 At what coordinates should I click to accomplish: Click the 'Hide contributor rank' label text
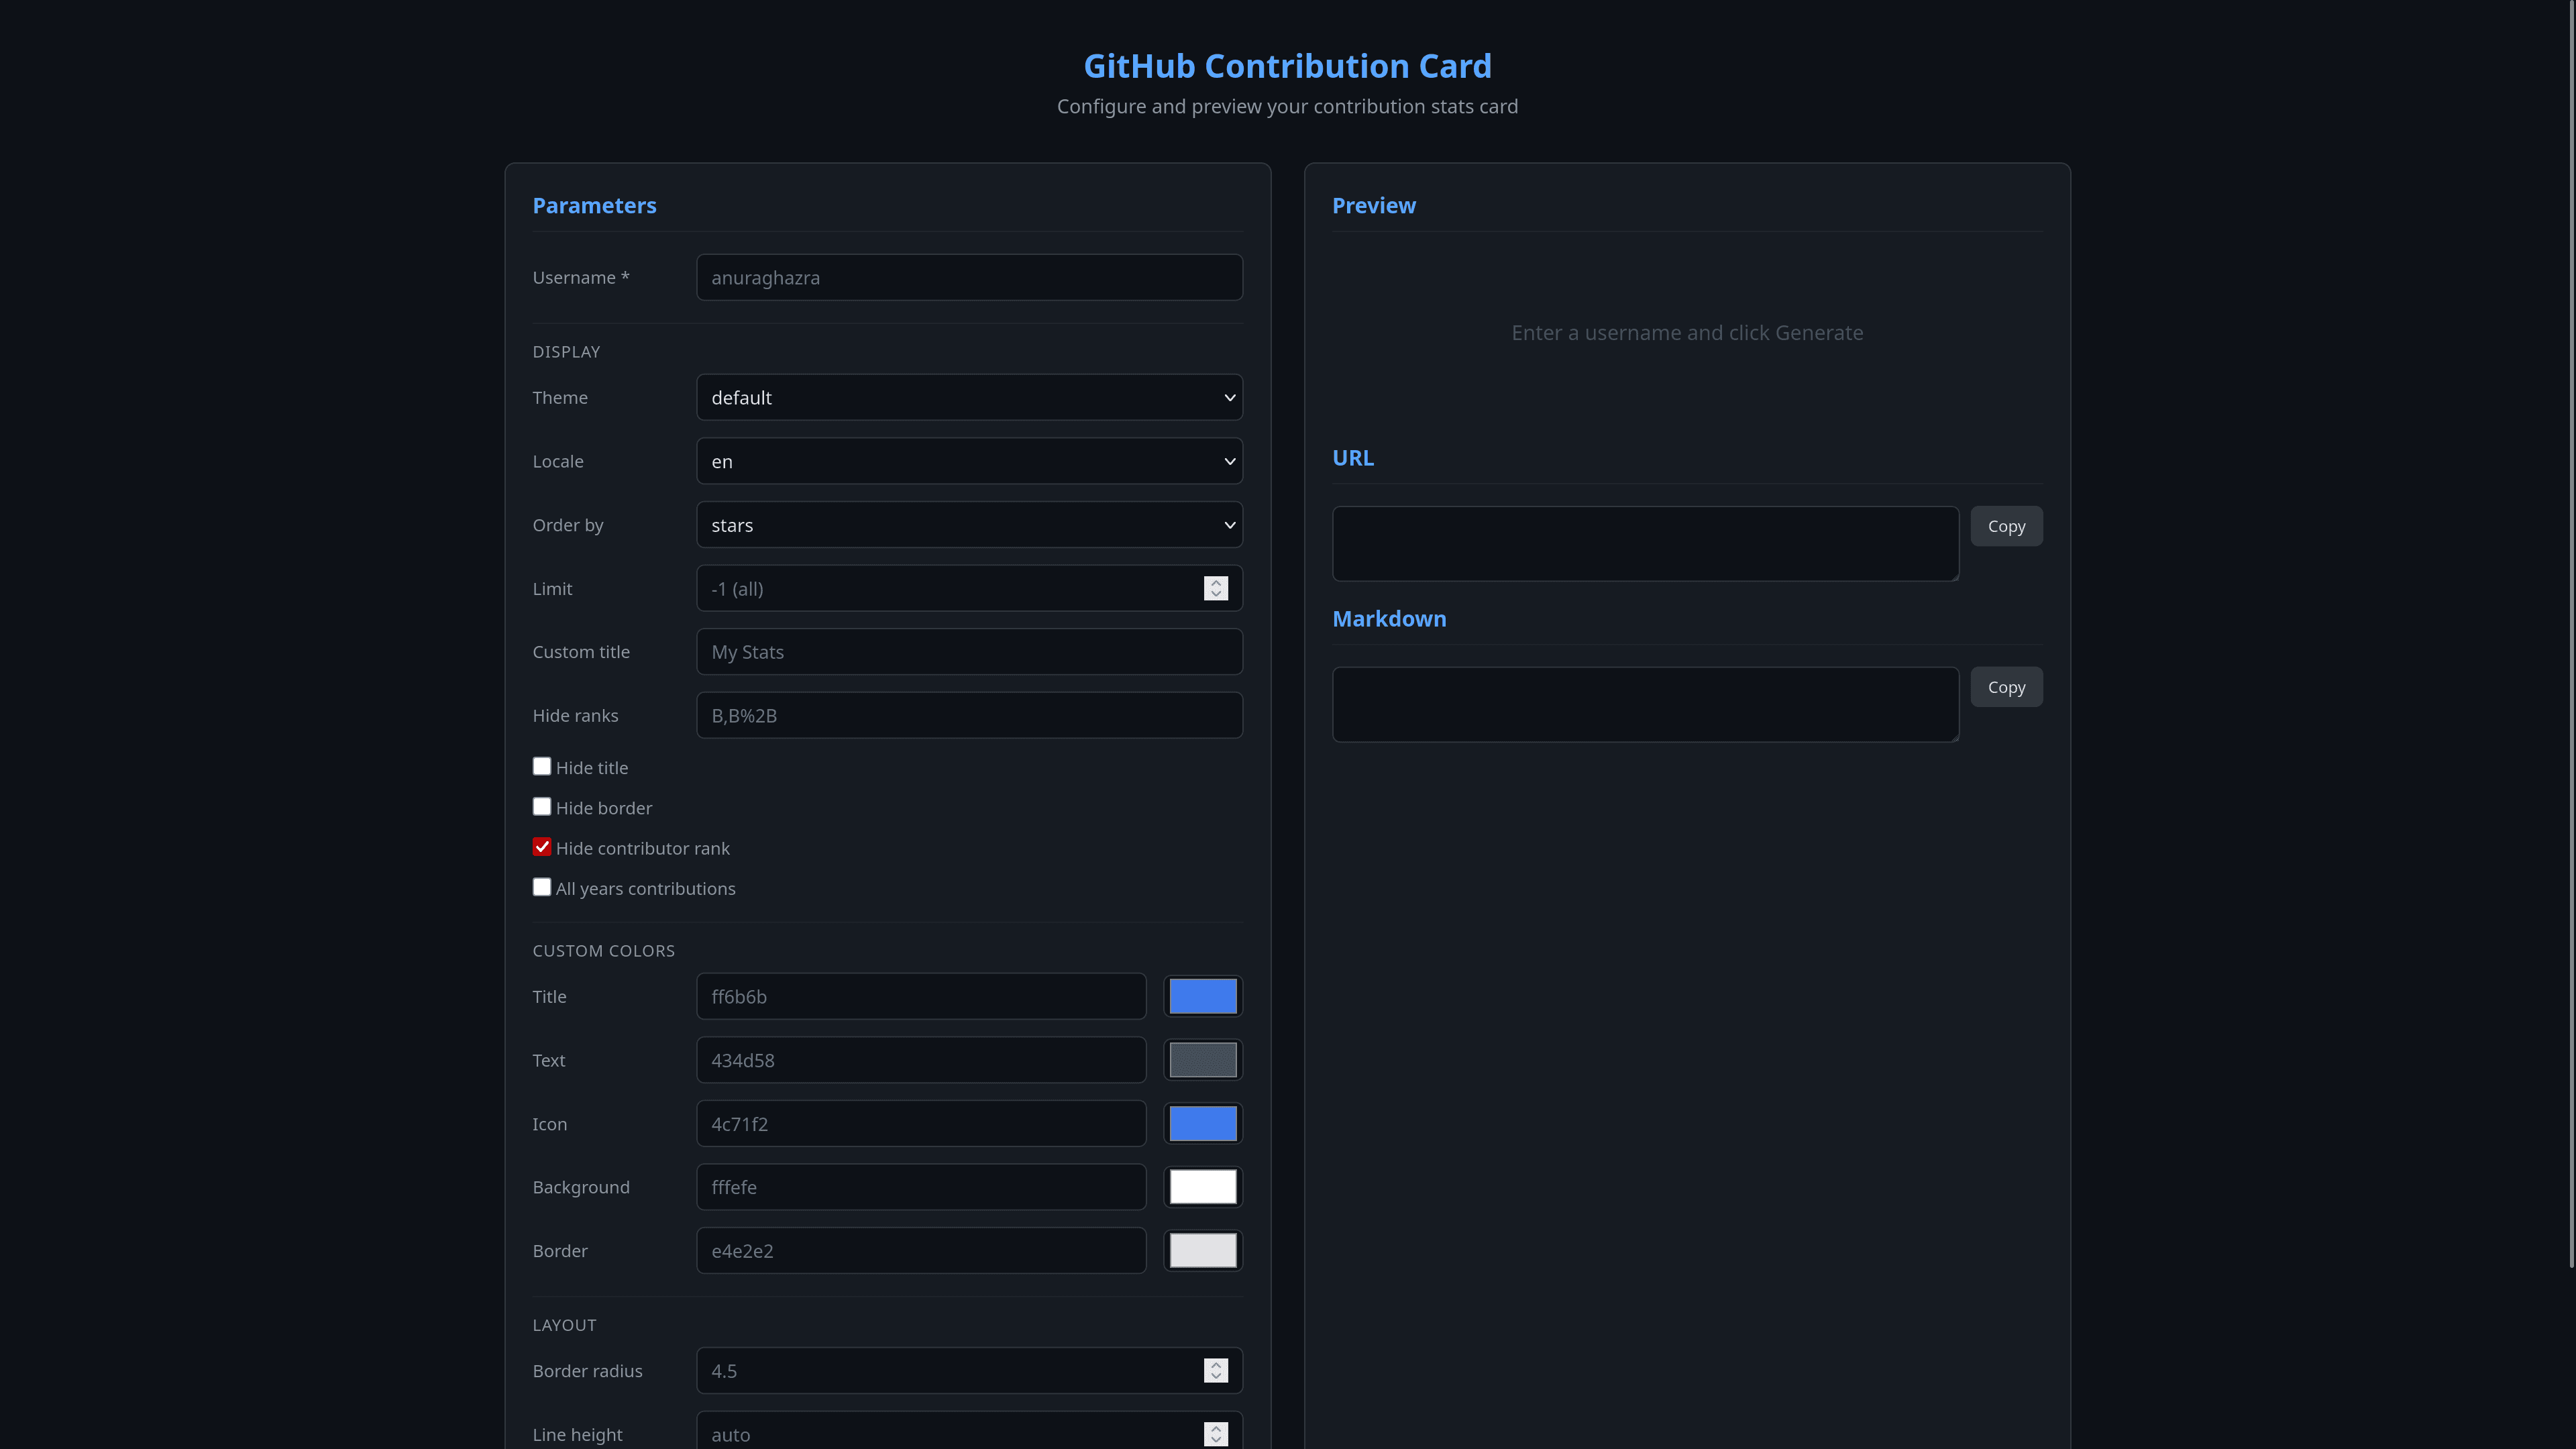[642, 848]
